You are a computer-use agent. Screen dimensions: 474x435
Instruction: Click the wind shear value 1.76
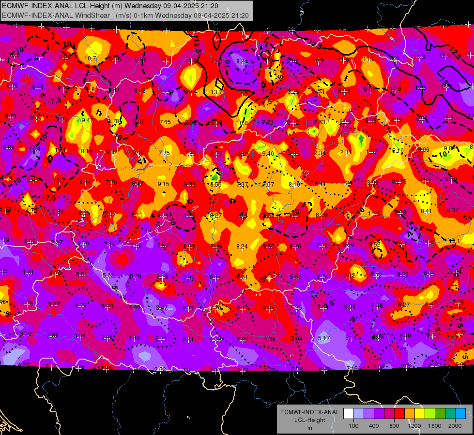pos(27,304)
